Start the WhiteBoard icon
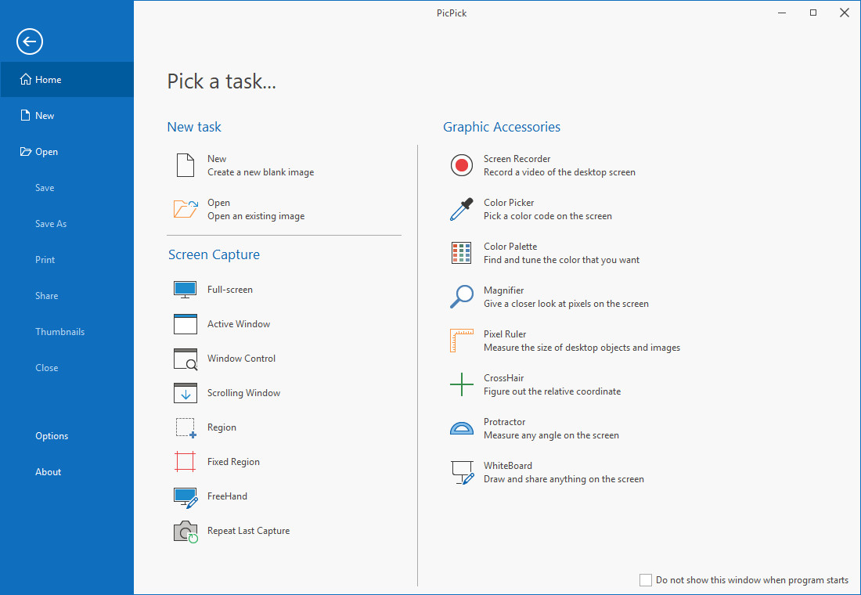This screenshot has height=595, width=861. 462,472
